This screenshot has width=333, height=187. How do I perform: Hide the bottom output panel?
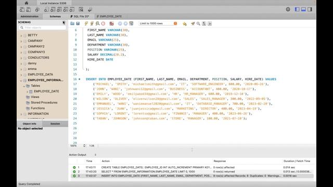pyautogui.click(x=303, y=9)
